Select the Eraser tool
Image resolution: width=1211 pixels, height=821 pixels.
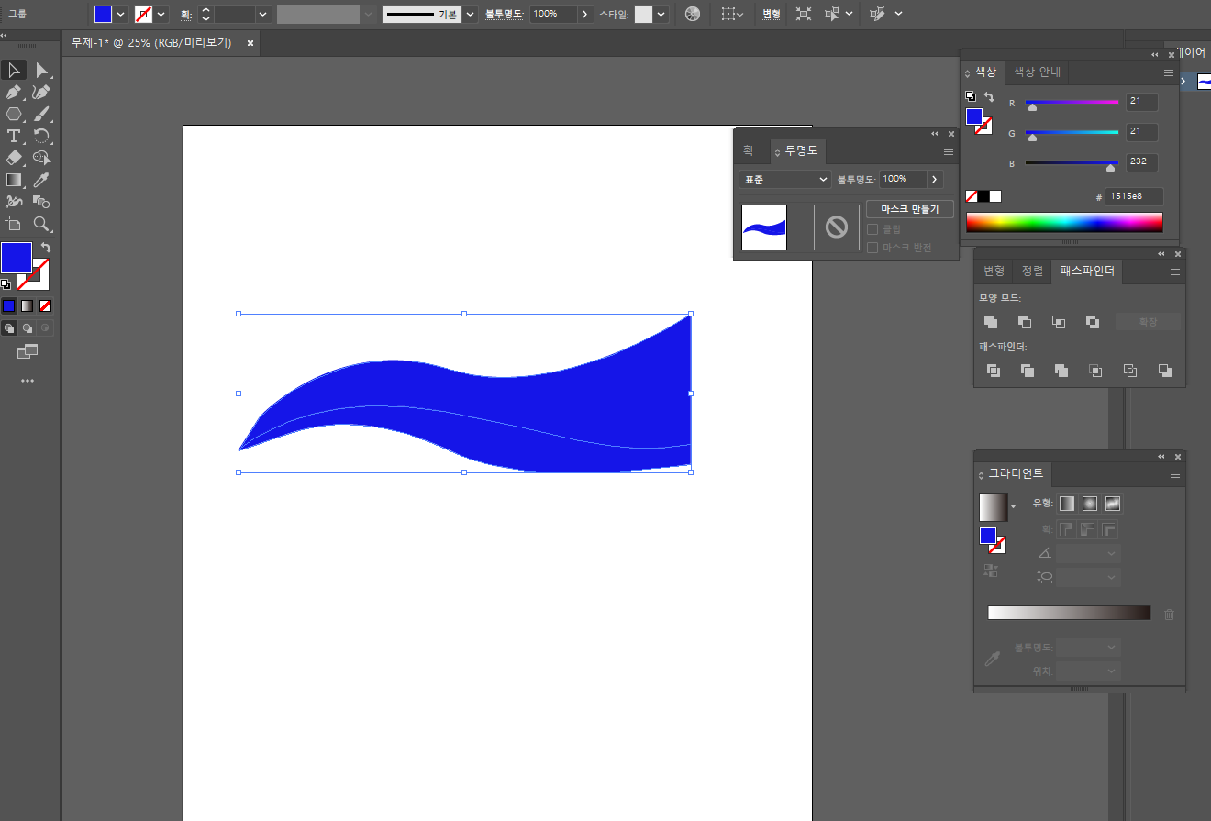click(x=14, y=158)
